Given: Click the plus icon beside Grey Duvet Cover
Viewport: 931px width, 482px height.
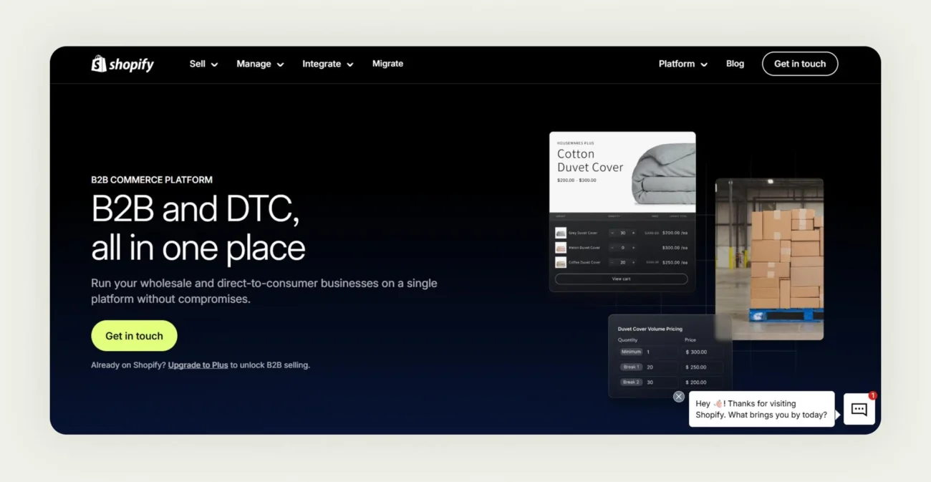Looking at the screenshot, I should point(634,233).
